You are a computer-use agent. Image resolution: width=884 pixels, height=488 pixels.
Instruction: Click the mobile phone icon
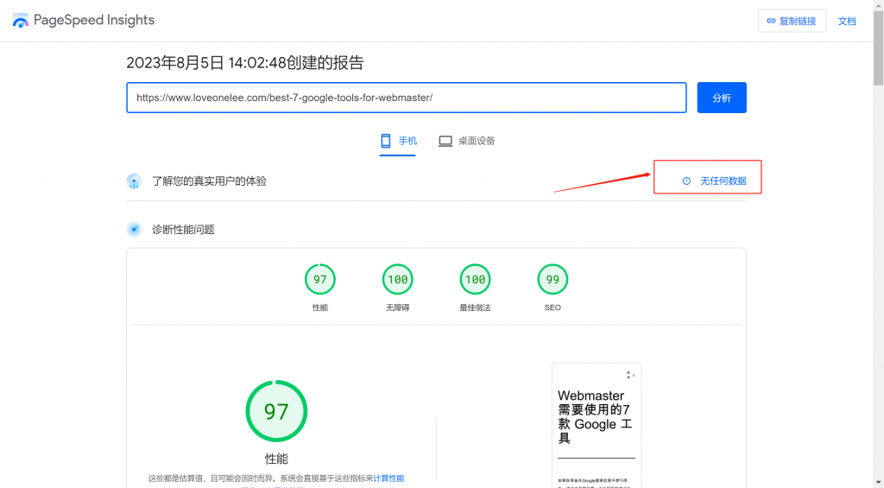coord(386,141)
